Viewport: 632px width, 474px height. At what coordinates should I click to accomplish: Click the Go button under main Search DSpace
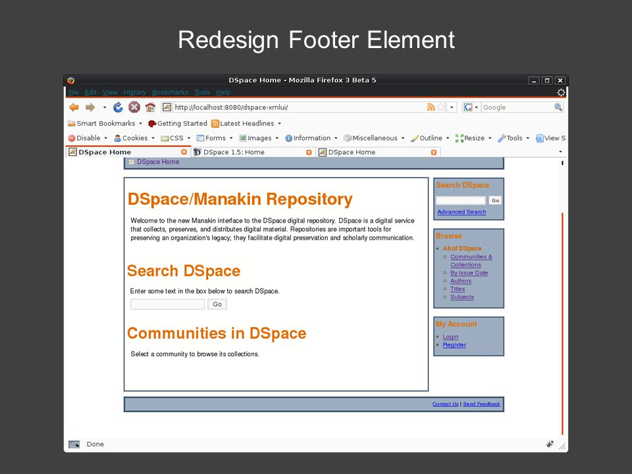tap(217, 304)
